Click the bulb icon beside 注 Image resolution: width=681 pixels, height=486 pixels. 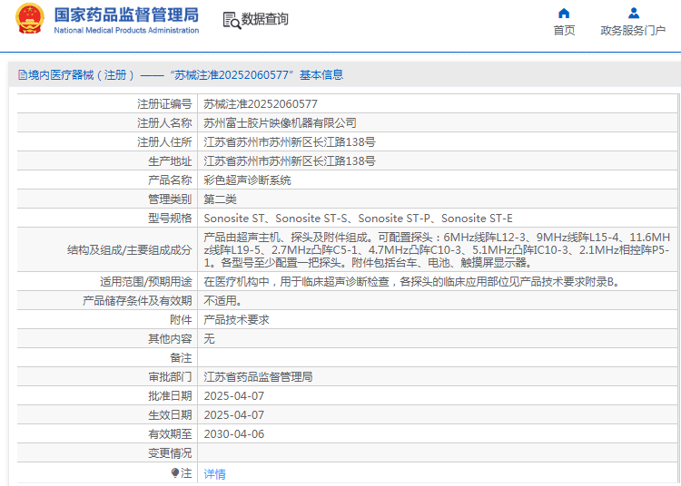175,472
